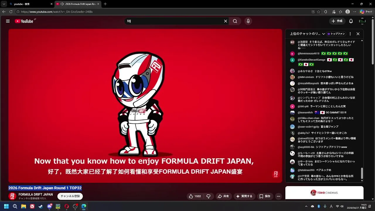
Task: Open File Explorer from the taskbar
Action: click(x=23, y=206)
